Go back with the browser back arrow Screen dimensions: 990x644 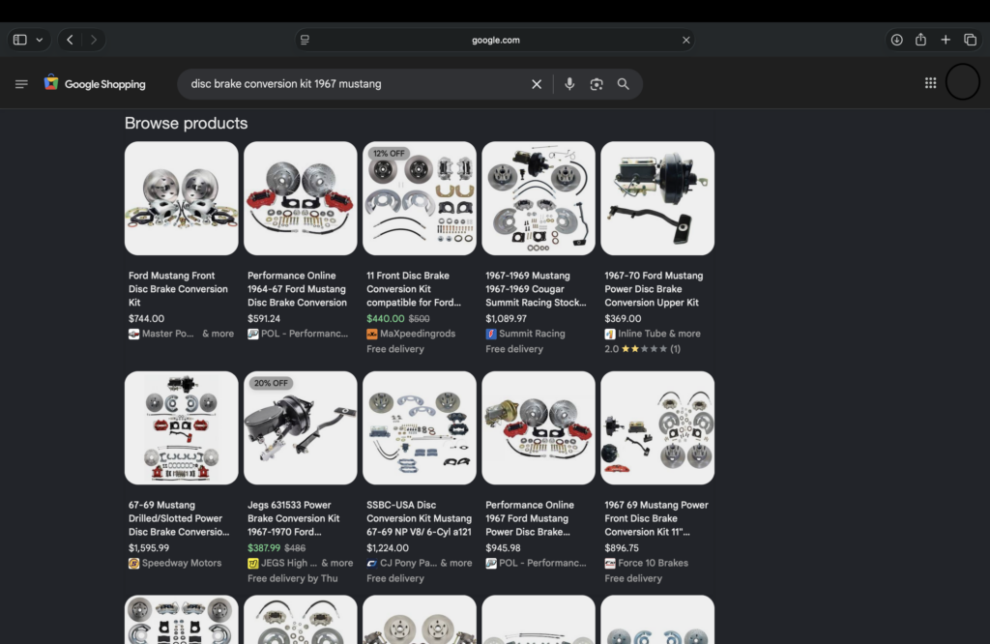point(70,40)
